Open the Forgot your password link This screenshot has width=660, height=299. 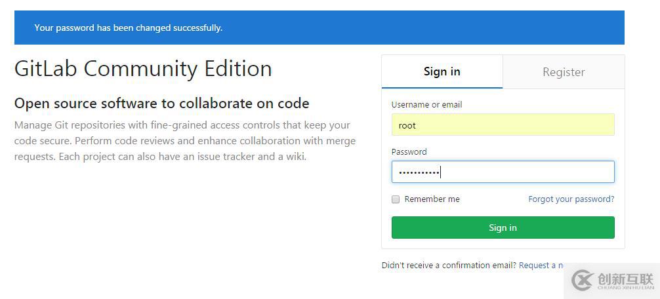571,199
